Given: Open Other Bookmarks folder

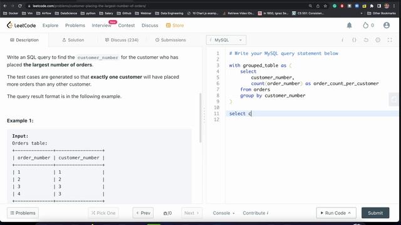Looking at the screenshot, I should click(x=382, y=13).
